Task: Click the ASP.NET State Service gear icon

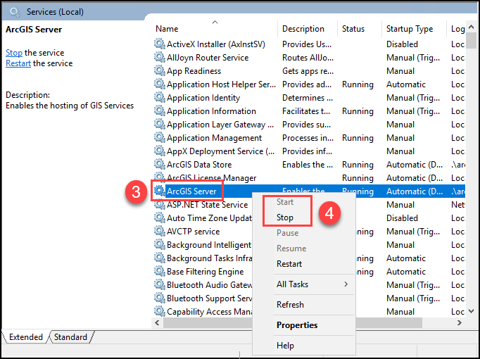Action: [159, 204]
